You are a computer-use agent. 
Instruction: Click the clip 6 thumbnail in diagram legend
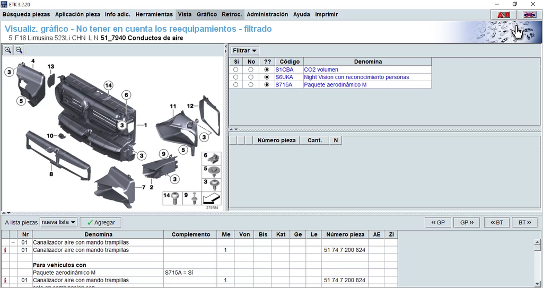coord(212,158)
